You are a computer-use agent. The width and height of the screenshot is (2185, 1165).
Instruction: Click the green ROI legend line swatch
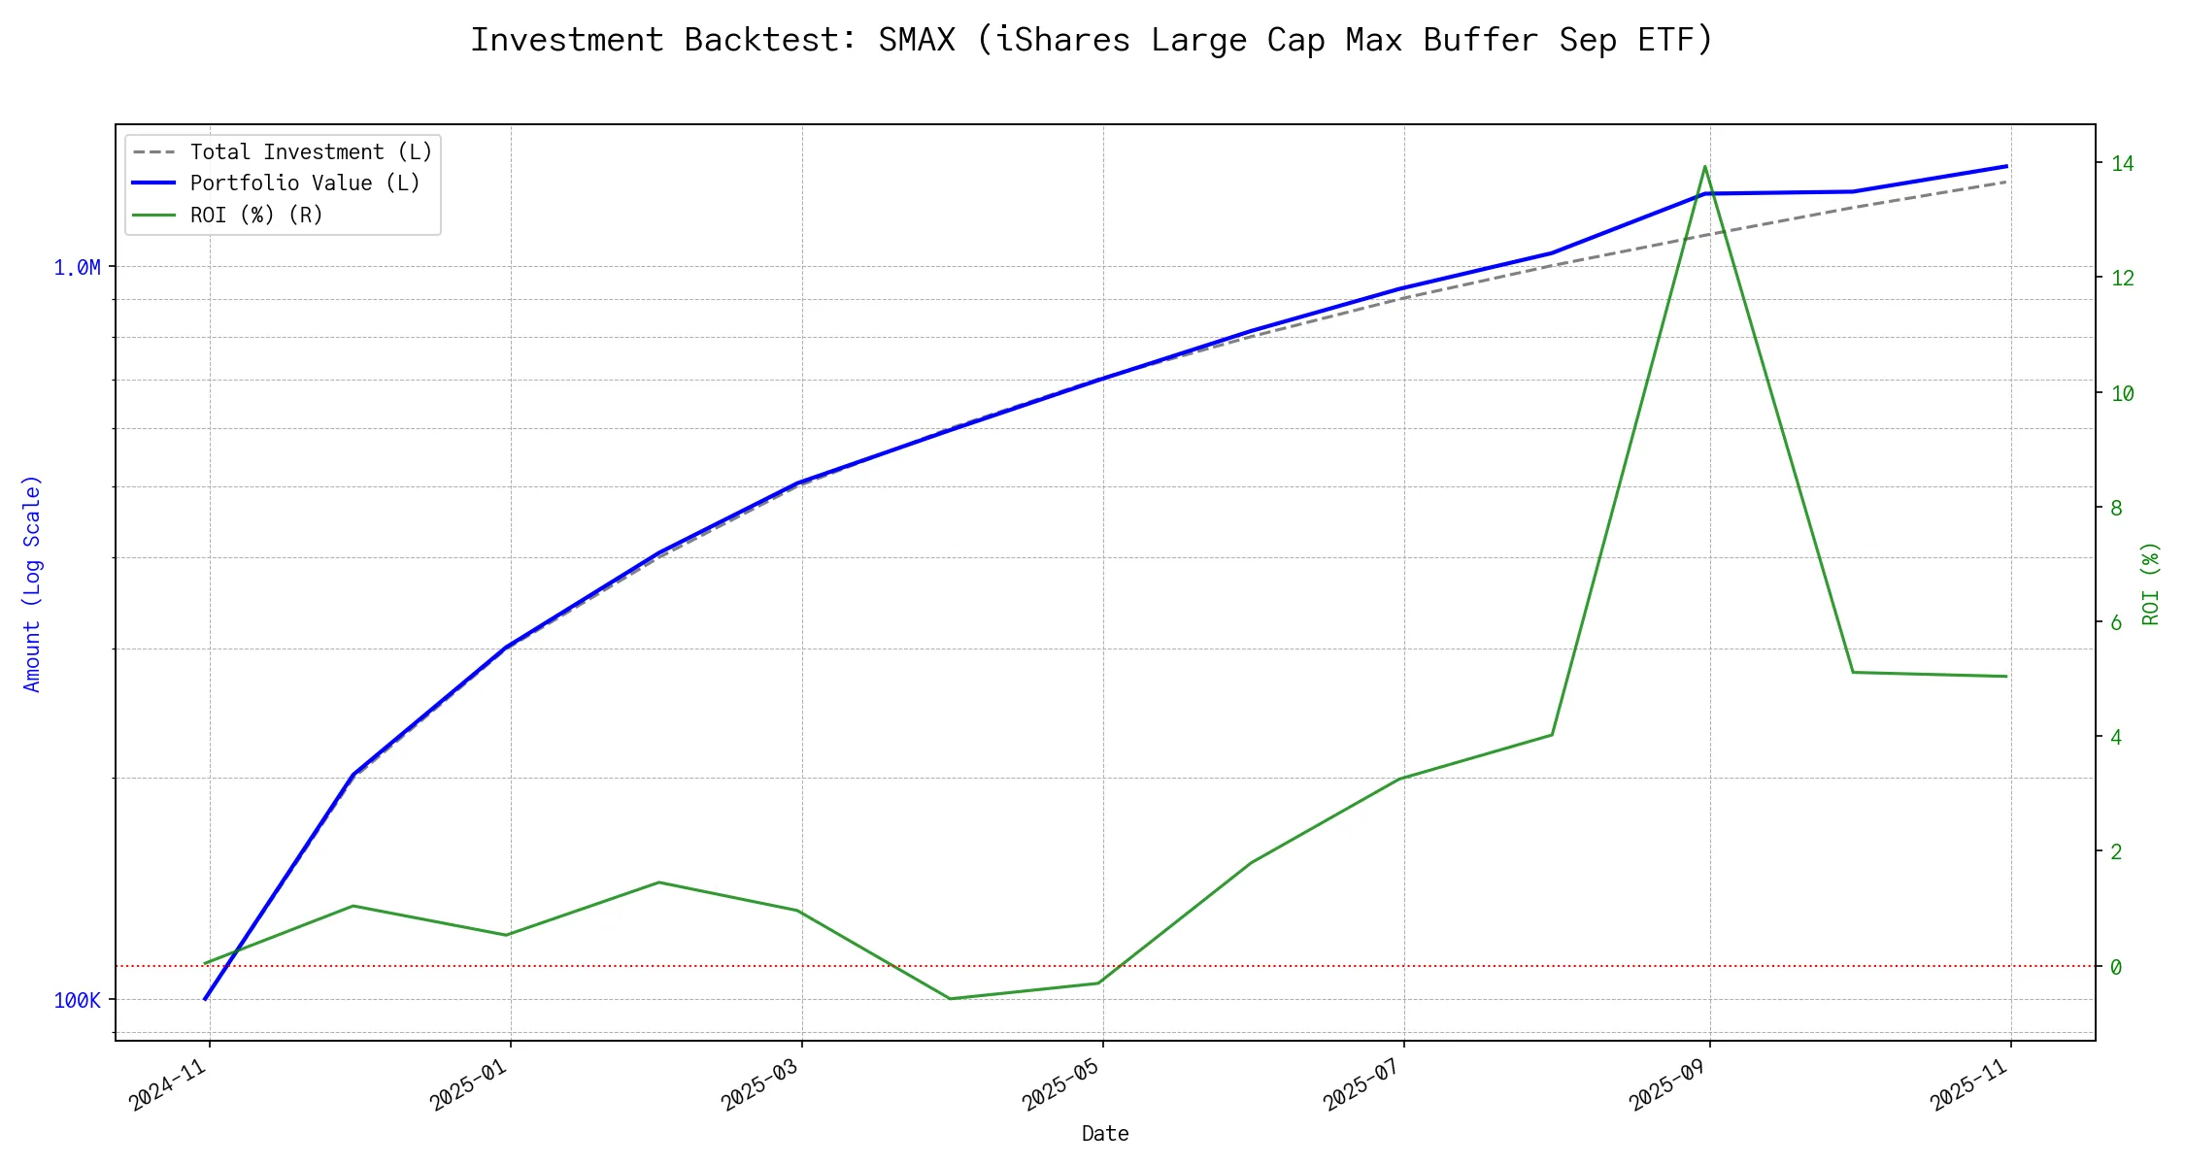153,215
